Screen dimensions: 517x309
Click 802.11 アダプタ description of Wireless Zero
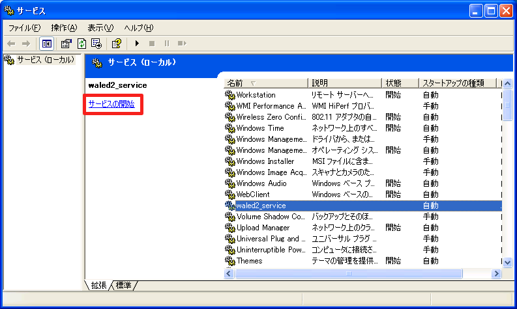(344, 117)
